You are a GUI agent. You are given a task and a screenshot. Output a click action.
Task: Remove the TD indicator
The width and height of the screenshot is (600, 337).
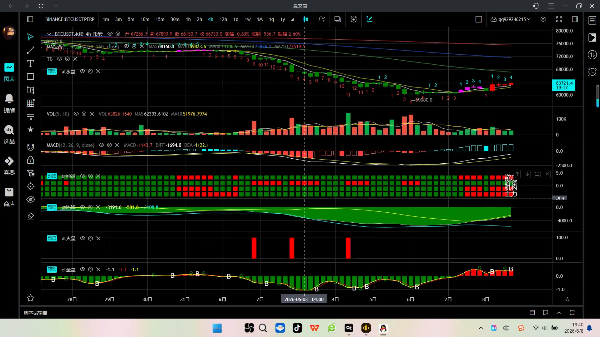(75, 59)
